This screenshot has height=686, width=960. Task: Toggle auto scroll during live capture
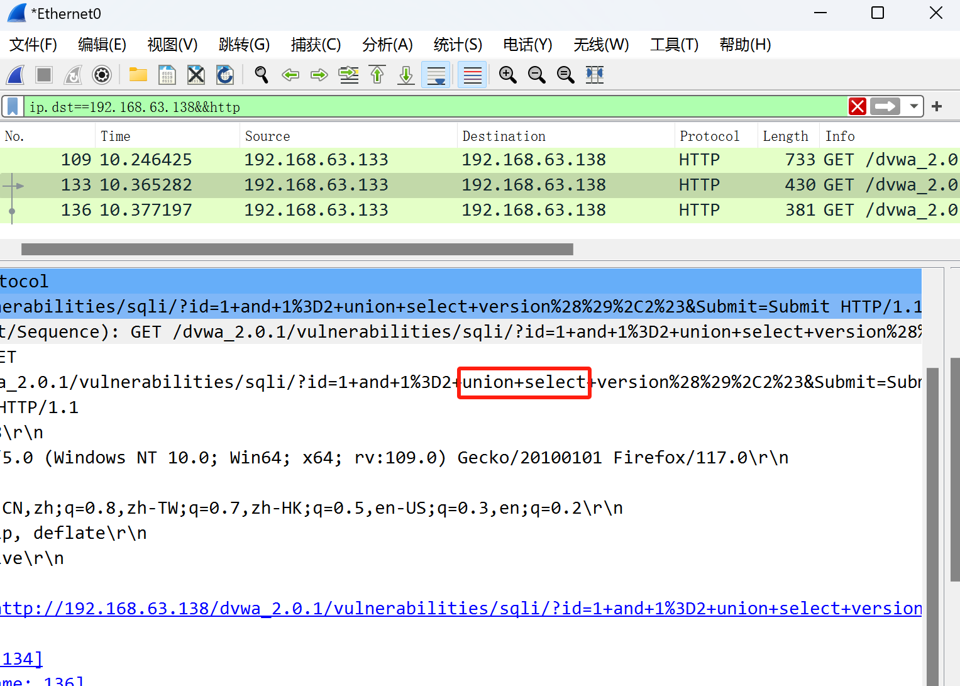[436, 75]
